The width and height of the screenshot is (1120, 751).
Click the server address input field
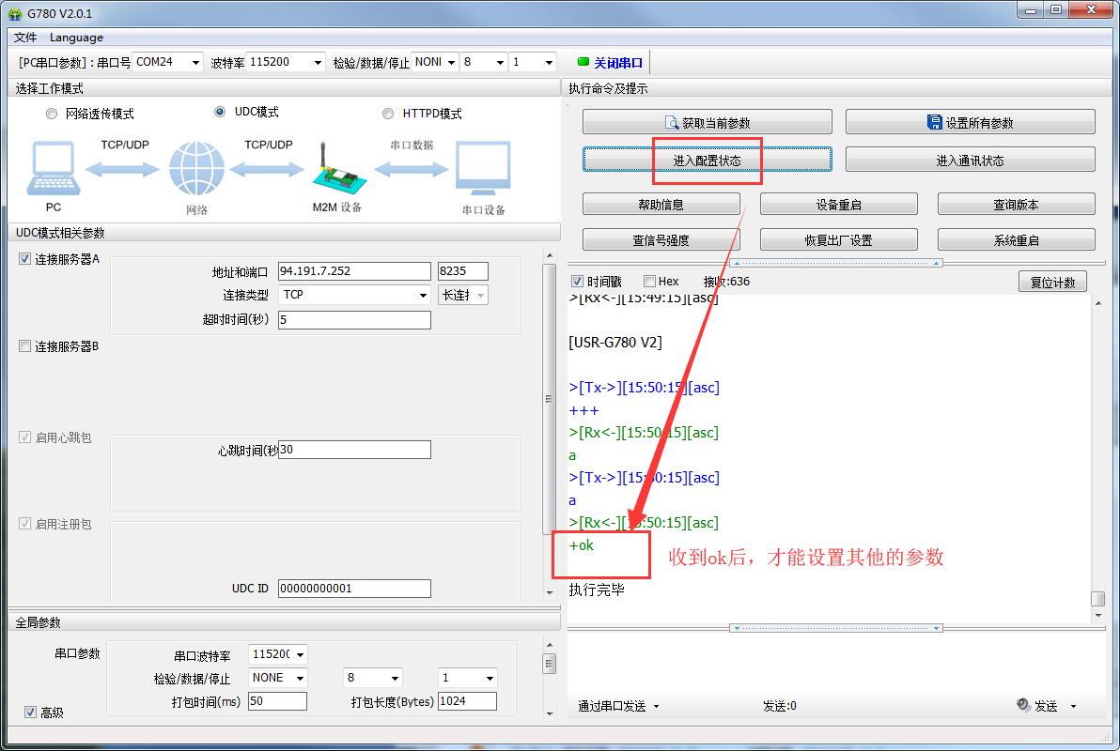click(x=354, y=271)
